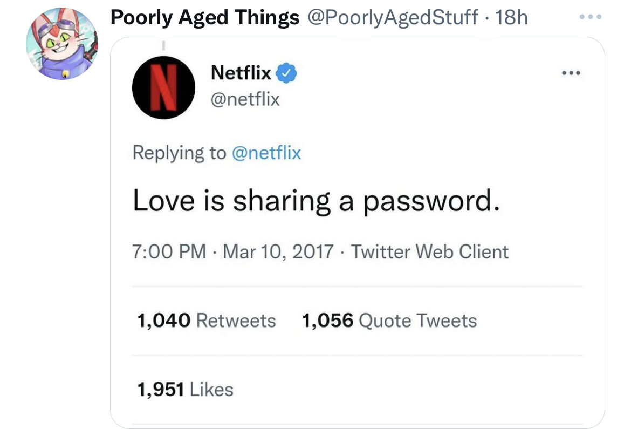Click the Mar 10, 2017 date
Image resolution: width=631 pixels, height=429 pixels.
(x=278, y=251)
